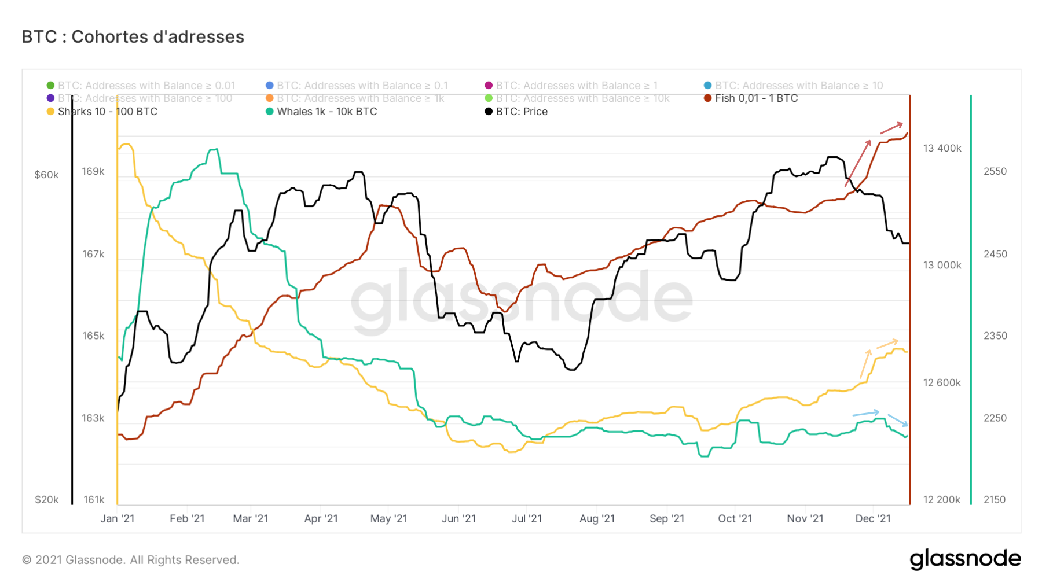Show the Addresses with Balance ≥ 1 series
The height and width of the screenshot is (586, 1042).
(577, 86)
